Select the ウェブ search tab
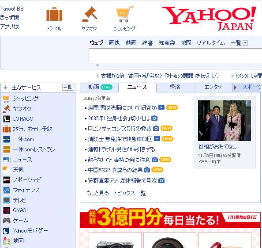Image resolution: width=262 pixels, height=248 pixels. 96,43
